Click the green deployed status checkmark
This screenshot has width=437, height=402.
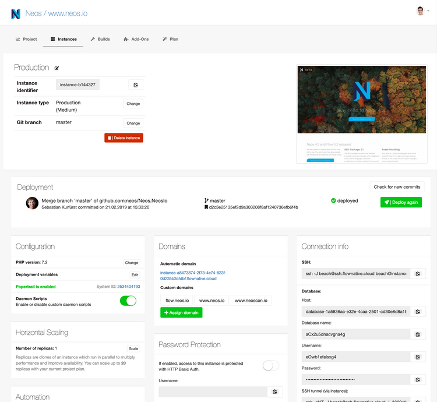click(333, 200)
